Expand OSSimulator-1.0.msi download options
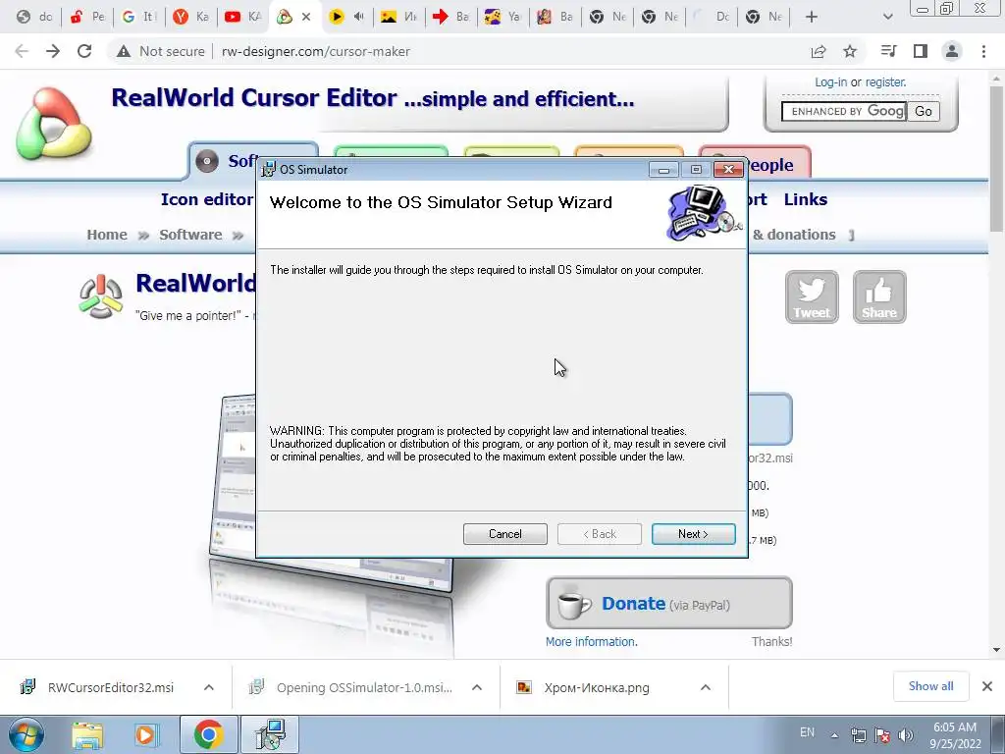Screen dimensions: 1005x754 click(477, 687)
